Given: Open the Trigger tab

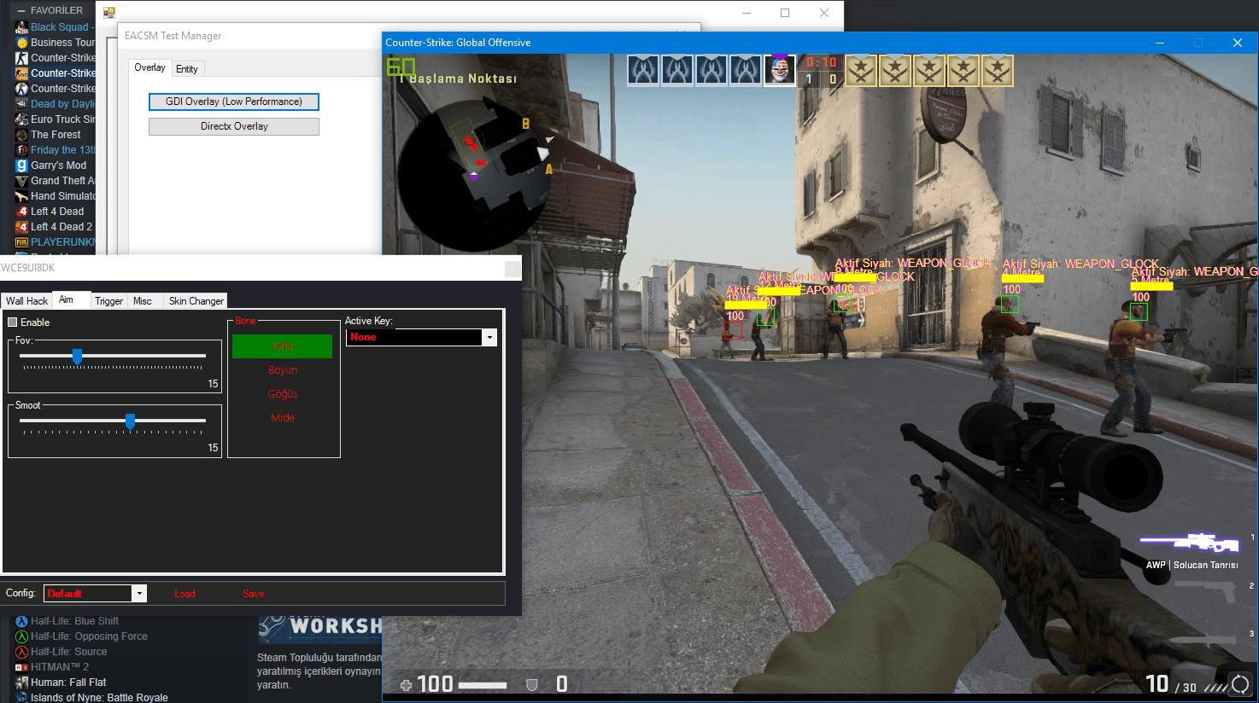Looking at the screenshot, I should pyautogui.click(x=108, y=301).
